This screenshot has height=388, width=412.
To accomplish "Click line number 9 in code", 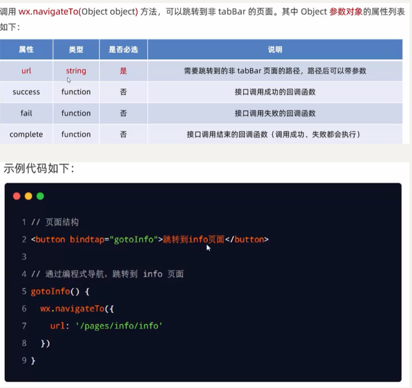I will click(x=24, y=360).
